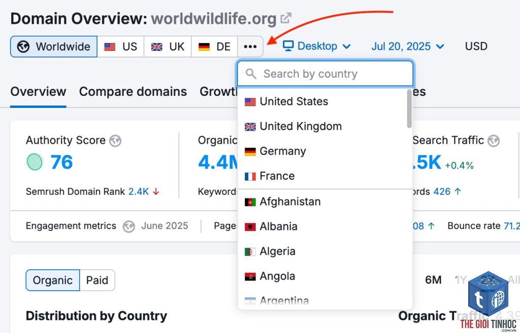520x333 pixels.
Task: Click the Worldwide globe icon
Action: pyautogui.click(x=23, y=47)
